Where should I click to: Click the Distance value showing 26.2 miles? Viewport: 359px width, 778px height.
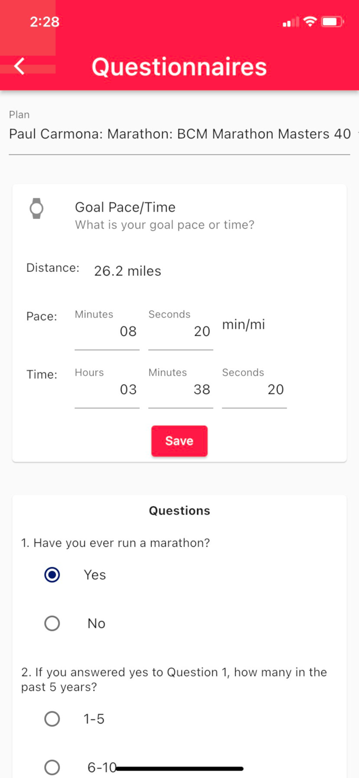tap(127, 270)
